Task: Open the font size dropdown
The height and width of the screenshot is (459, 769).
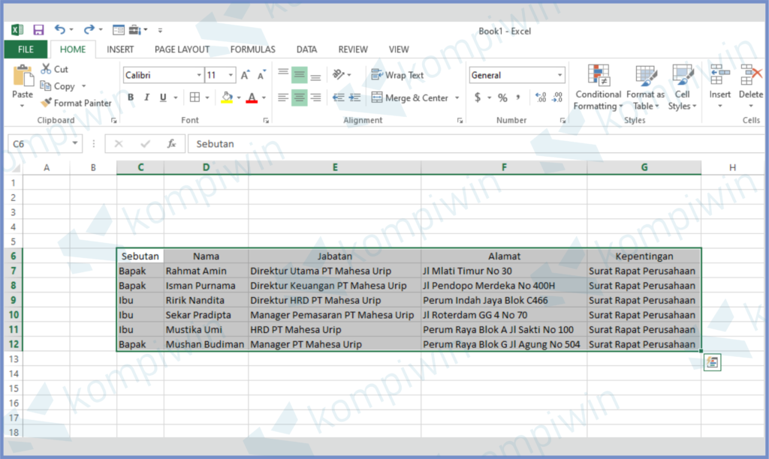Action: 231,75
